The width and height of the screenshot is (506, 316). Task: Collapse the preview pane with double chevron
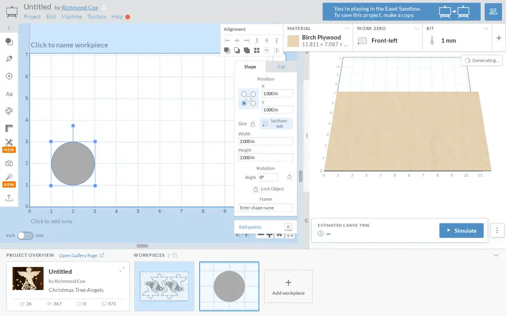click(x=306, y=221)
